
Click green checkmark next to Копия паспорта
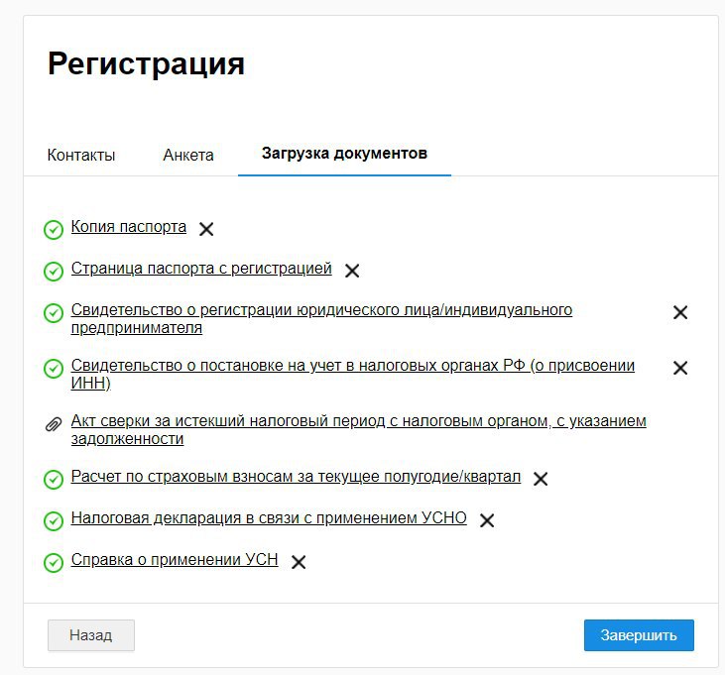(x=54, y=230)
